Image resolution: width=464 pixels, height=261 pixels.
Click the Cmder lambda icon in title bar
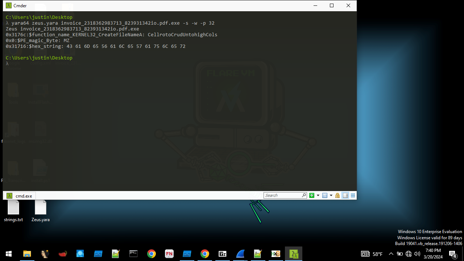(x=9, y=5)
